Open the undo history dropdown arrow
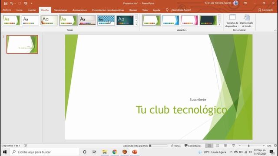Screen dimensions: 278x156 point(15,3)
